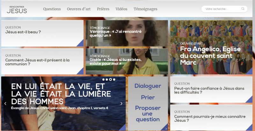Advance to next carousel slide arrow
Viewport: 255px width, 131px height.
[121, 103]
